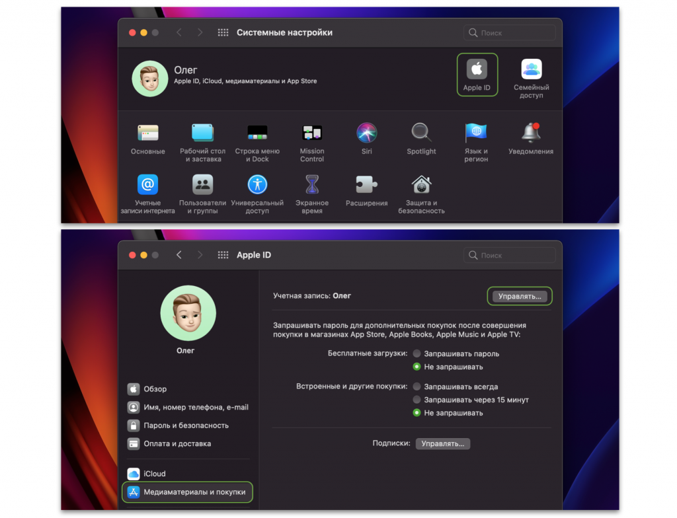Click Олег avatar in Системные настройки window
677x518 pixels.
150,79
